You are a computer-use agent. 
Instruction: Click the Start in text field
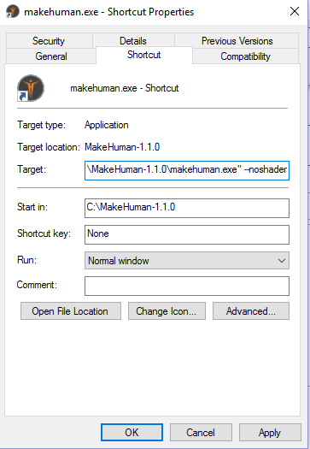[x=187, y=208]
